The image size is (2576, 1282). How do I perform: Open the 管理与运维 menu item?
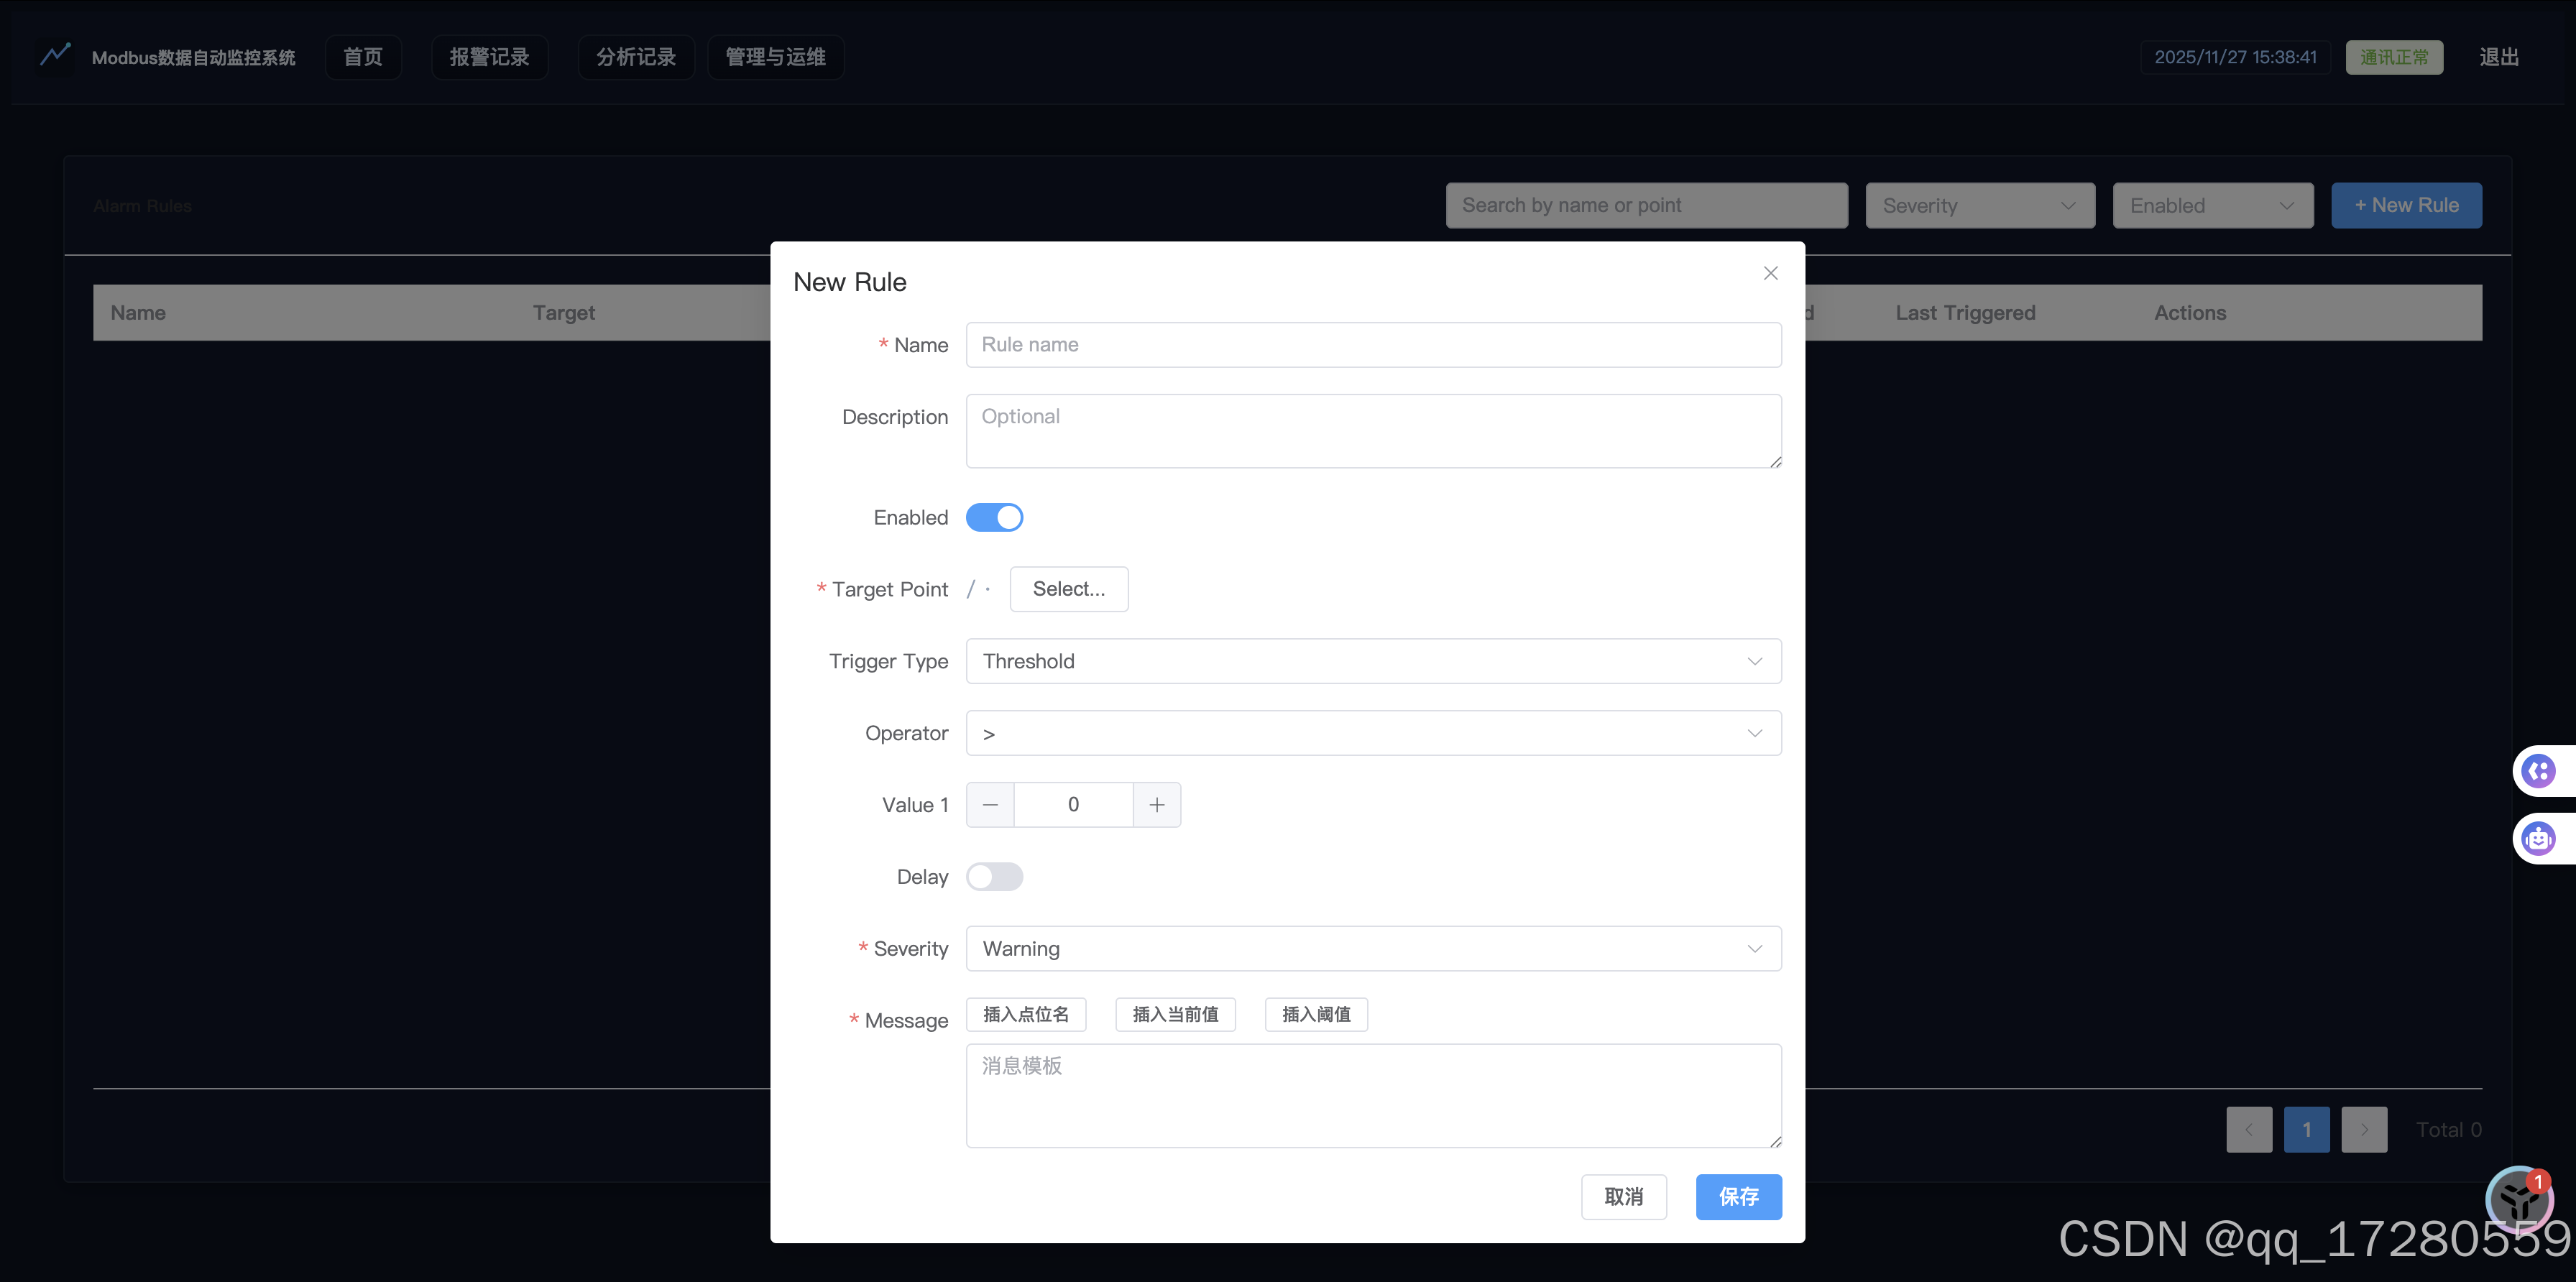click(x=775, y=57)
